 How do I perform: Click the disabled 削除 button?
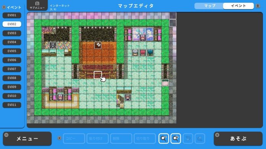(121, 138)
